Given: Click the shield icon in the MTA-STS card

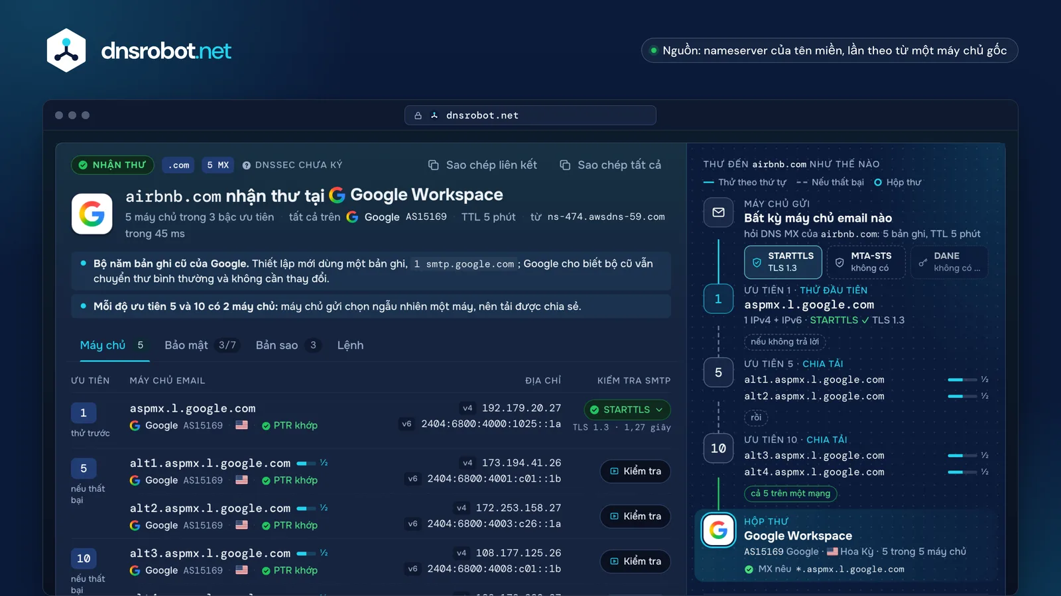Looking at the screenshot, I should [840, 262].
